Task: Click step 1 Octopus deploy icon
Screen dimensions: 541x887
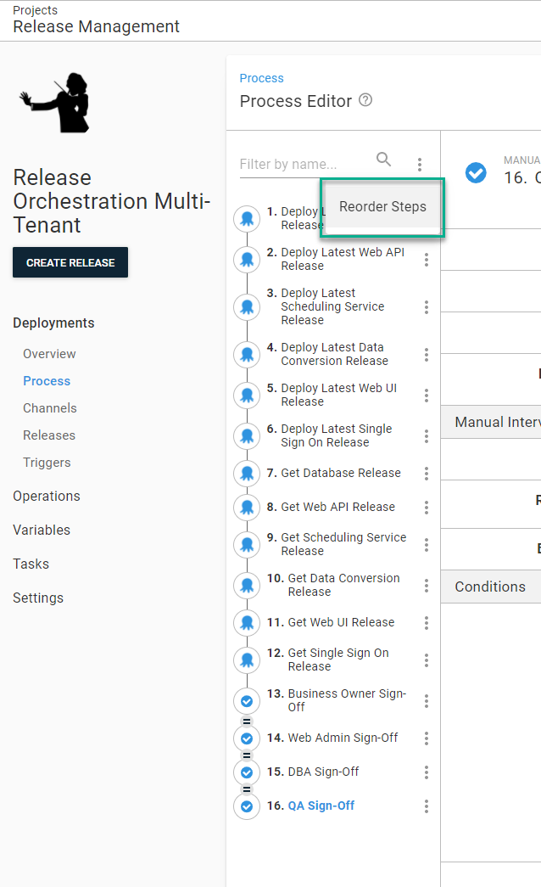Action: tap(247, 218)
